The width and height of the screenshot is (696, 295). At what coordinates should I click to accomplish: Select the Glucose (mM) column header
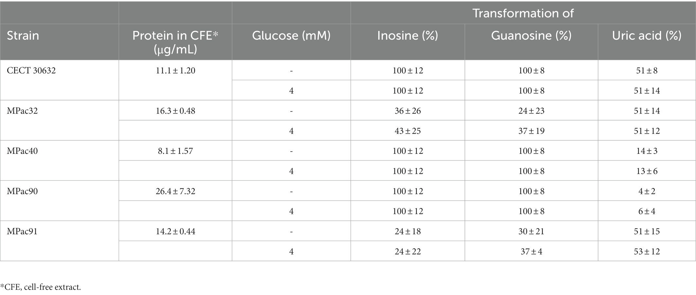coord(291,35)
